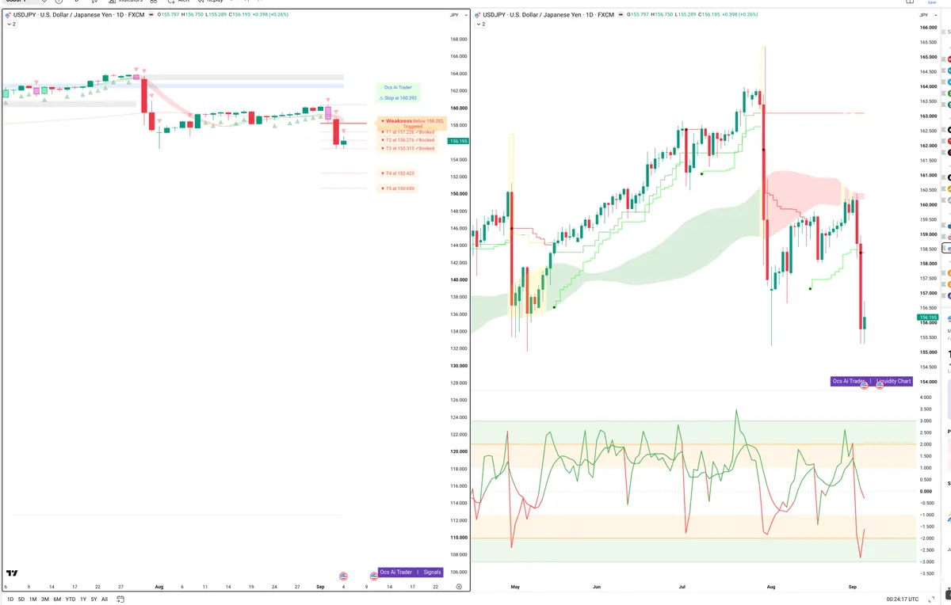Click the 3.000 level on oscillator scale
The image size is (951, 605).
click(926, 421)
